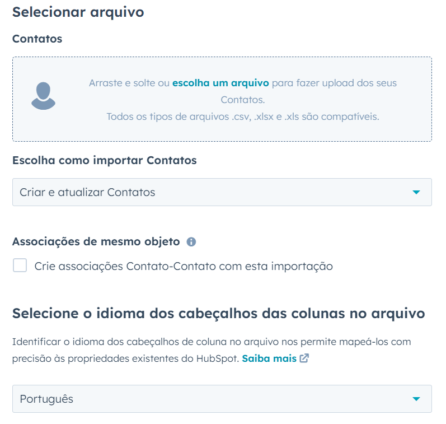
Task: Open the Criar e atualizar Contatos dropdown
Action: [222, 192]
